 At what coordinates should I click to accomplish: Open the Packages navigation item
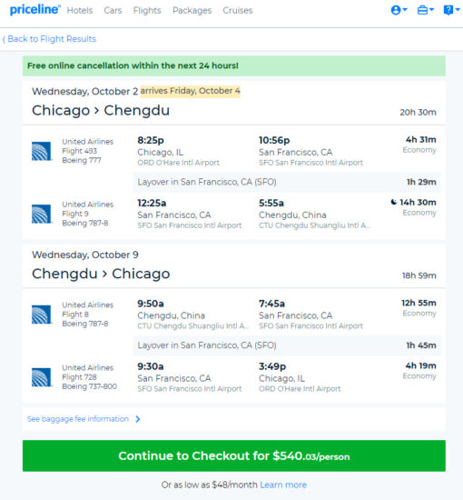[x=192, y=11]
